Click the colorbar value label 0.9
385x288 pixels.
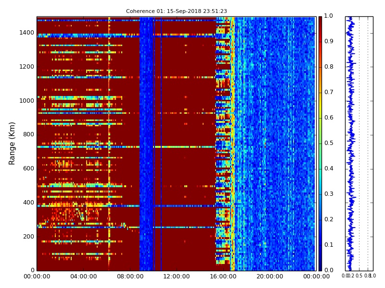coord(329,41)
